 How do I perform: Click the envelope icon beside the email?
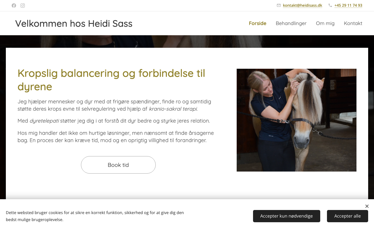279,5
